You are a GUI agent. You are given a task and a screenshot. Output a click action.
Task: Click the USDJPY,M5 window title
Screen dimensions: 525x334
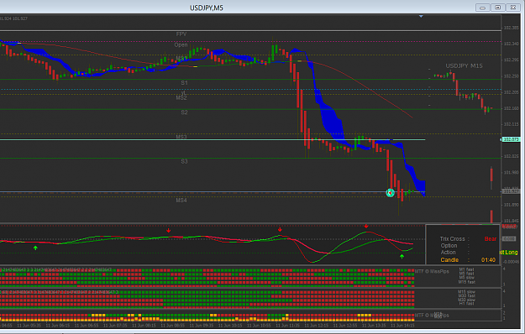tap(207, 8)
